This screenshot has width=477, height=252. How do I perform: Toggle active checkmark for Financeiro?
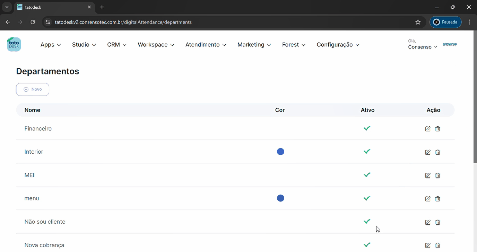tap(367, 128)
